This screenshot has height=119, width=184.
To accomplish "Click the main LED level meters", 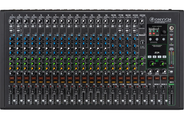I will click(171, 57).
